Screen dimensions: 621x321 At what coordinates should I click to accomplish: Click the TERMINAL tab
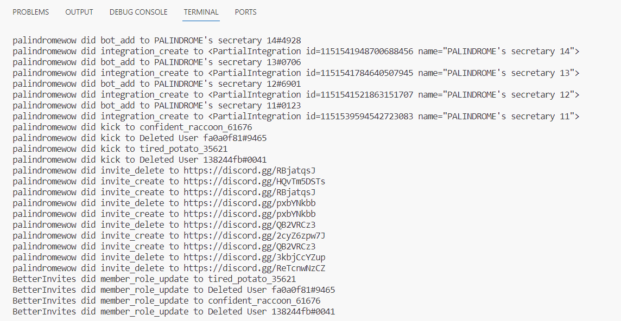pos(201,12)
